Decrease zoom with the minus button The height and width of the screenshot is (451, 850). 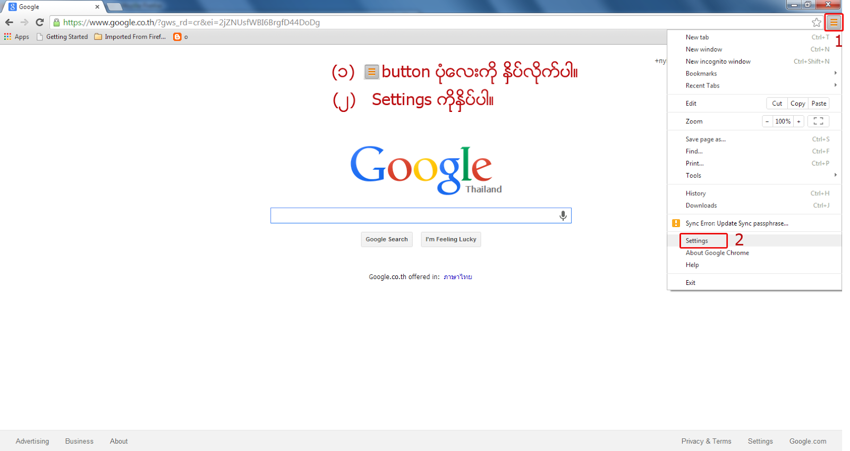(767, 121)
